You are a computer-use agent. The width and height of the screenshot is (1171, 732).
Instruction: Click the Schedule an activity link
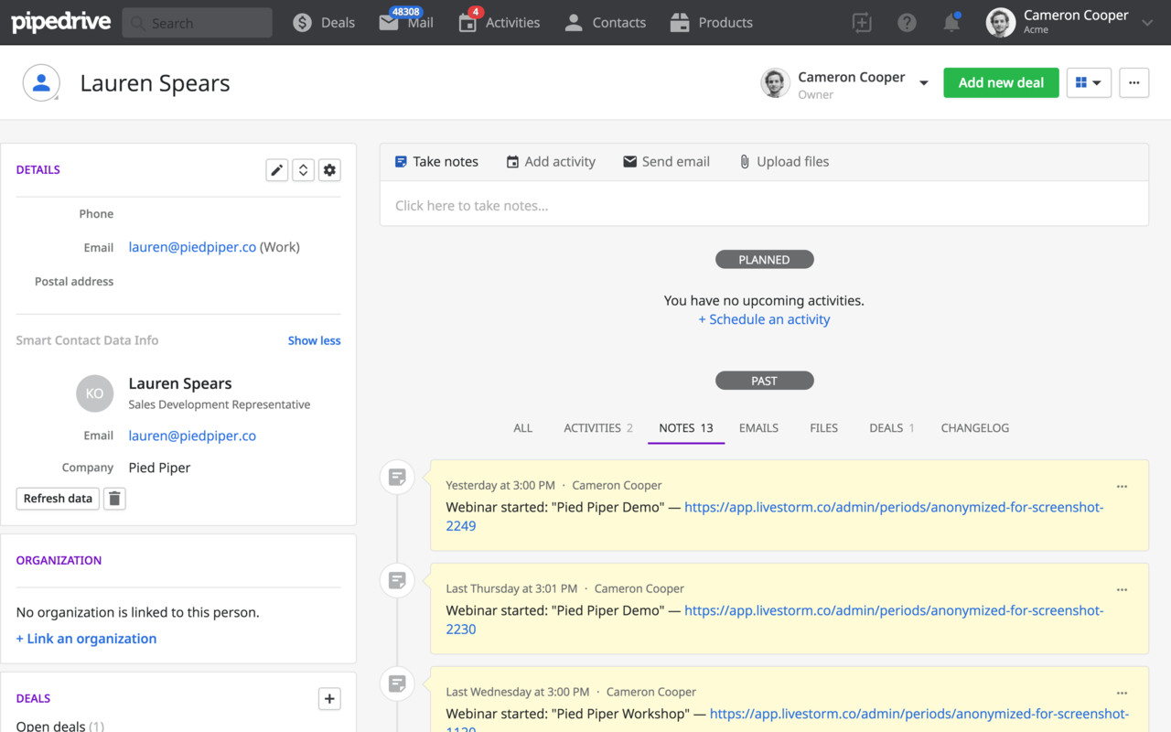tap(764, 319)
